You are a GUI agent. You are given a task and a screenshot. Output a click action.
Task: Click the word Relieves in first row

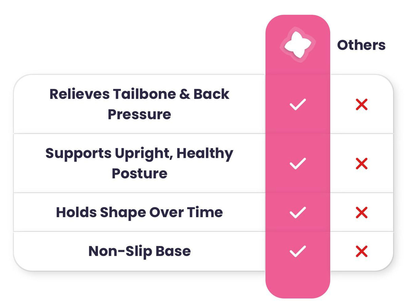[79, 94]
